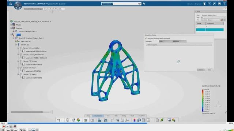Viewport: 234px width, 131px height.
Task: Click the blank document report icon
Action: coord(157,120)
